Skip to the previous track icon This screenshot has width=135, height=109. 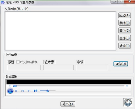pos(23,91)
